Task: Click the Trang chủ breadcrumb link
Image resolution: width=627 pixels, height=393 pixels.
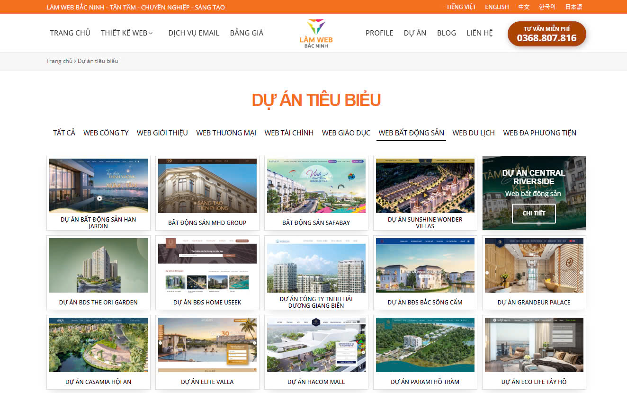Action: pos(59,61)
